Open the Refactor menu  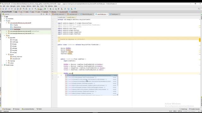(x=29, y=6)
